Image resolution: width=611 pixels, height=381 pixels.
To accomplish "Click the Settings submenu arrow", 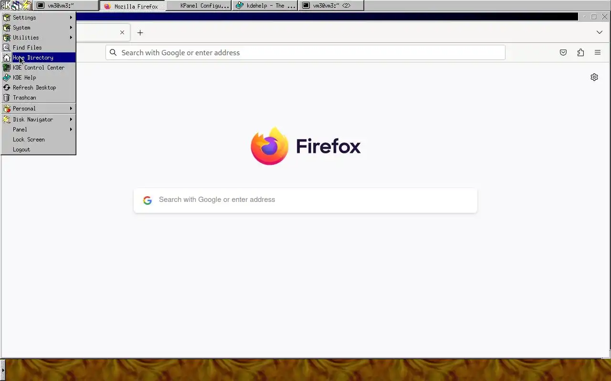I will tap(71, 18).
